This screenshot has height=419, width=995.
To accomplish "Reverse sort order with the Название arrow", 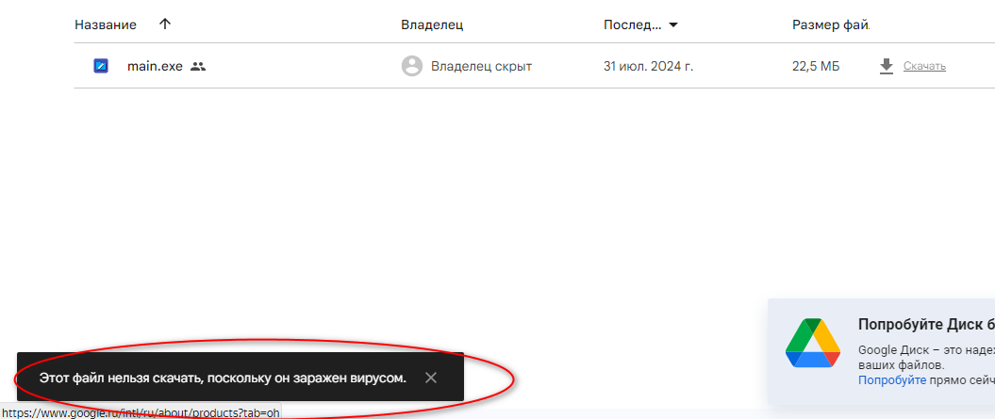I will pyautogui.click(x=165, y=24).
